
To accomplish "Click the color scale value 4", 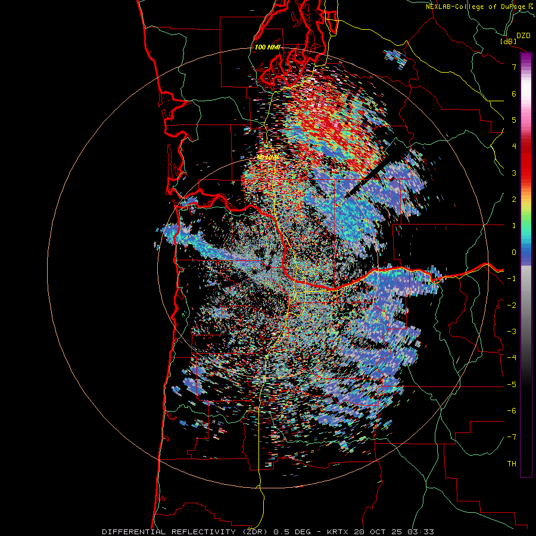I will point(514,147).
